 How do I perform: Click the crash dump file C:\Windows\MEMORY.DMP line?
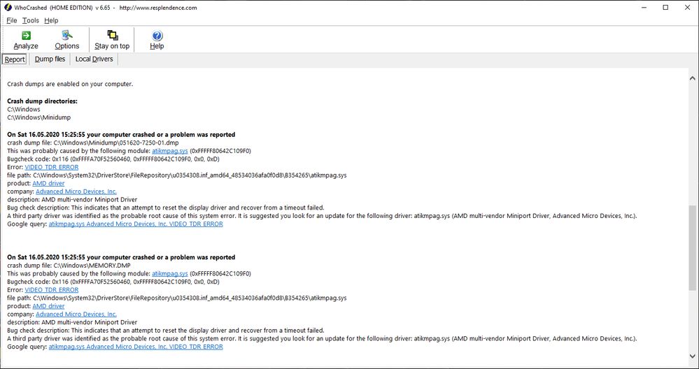coord(69,266)
